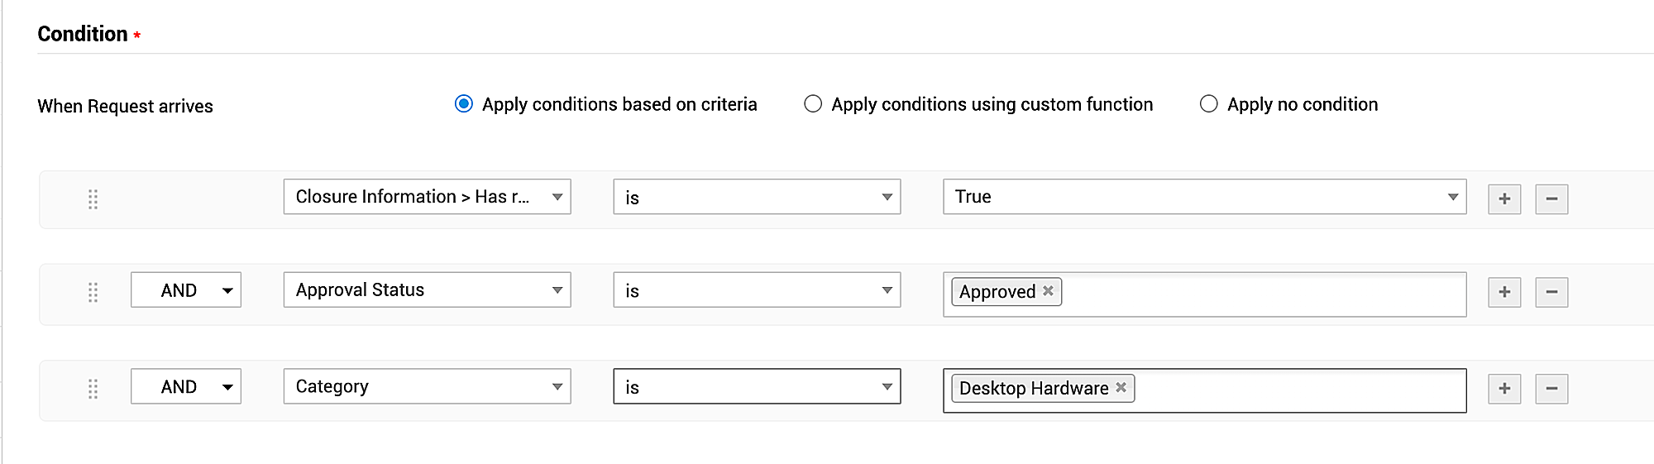This screenshot has height=464, width=1654.
Task: Remove the Approved tag
Action: point(1048,291)
